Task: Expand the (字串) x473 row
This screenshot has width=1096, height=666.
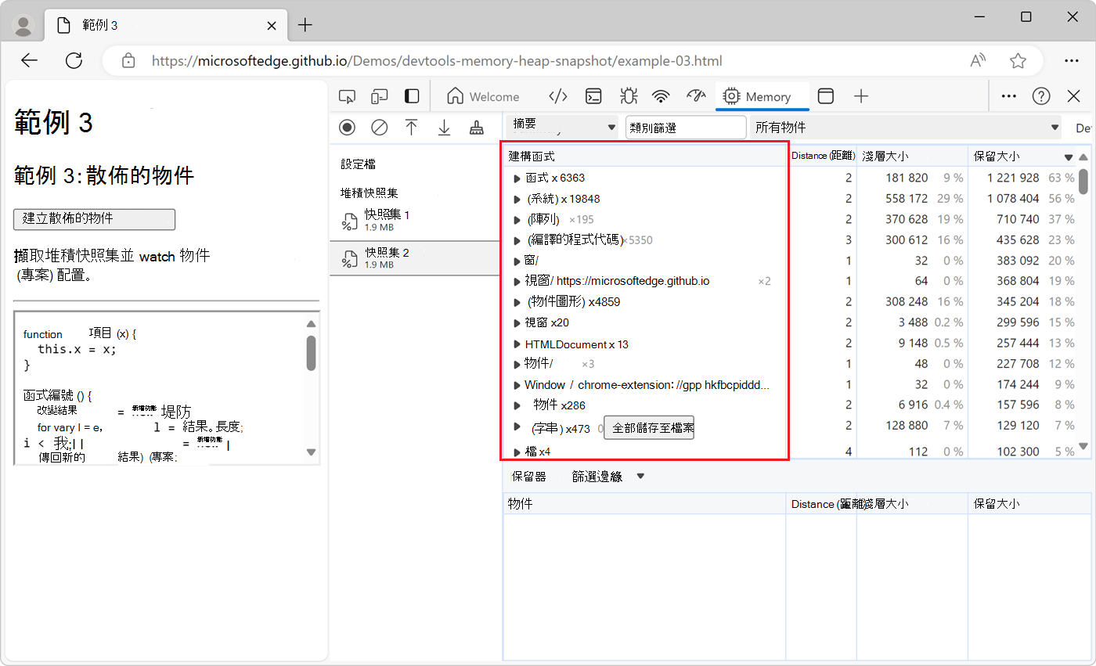Action: click(x=517, y=427)
